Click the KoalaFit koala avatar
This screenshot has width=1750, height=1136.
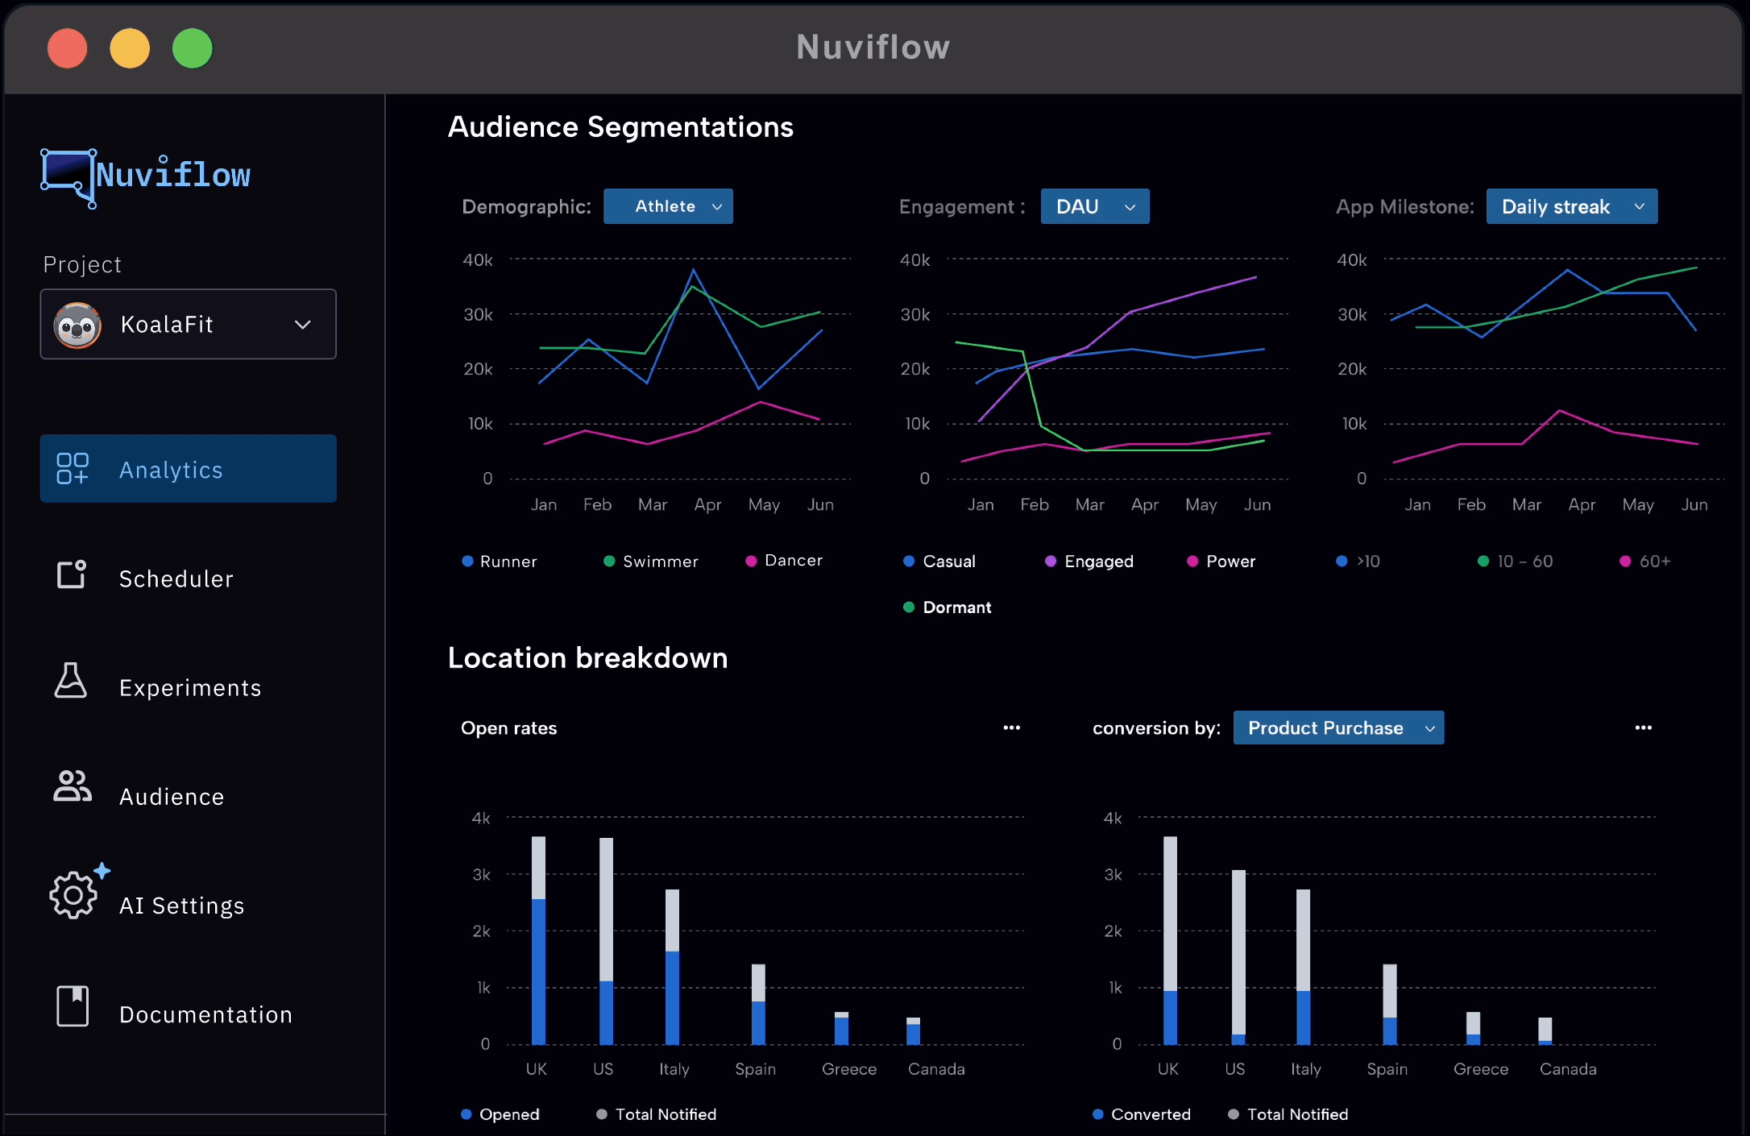77,325
